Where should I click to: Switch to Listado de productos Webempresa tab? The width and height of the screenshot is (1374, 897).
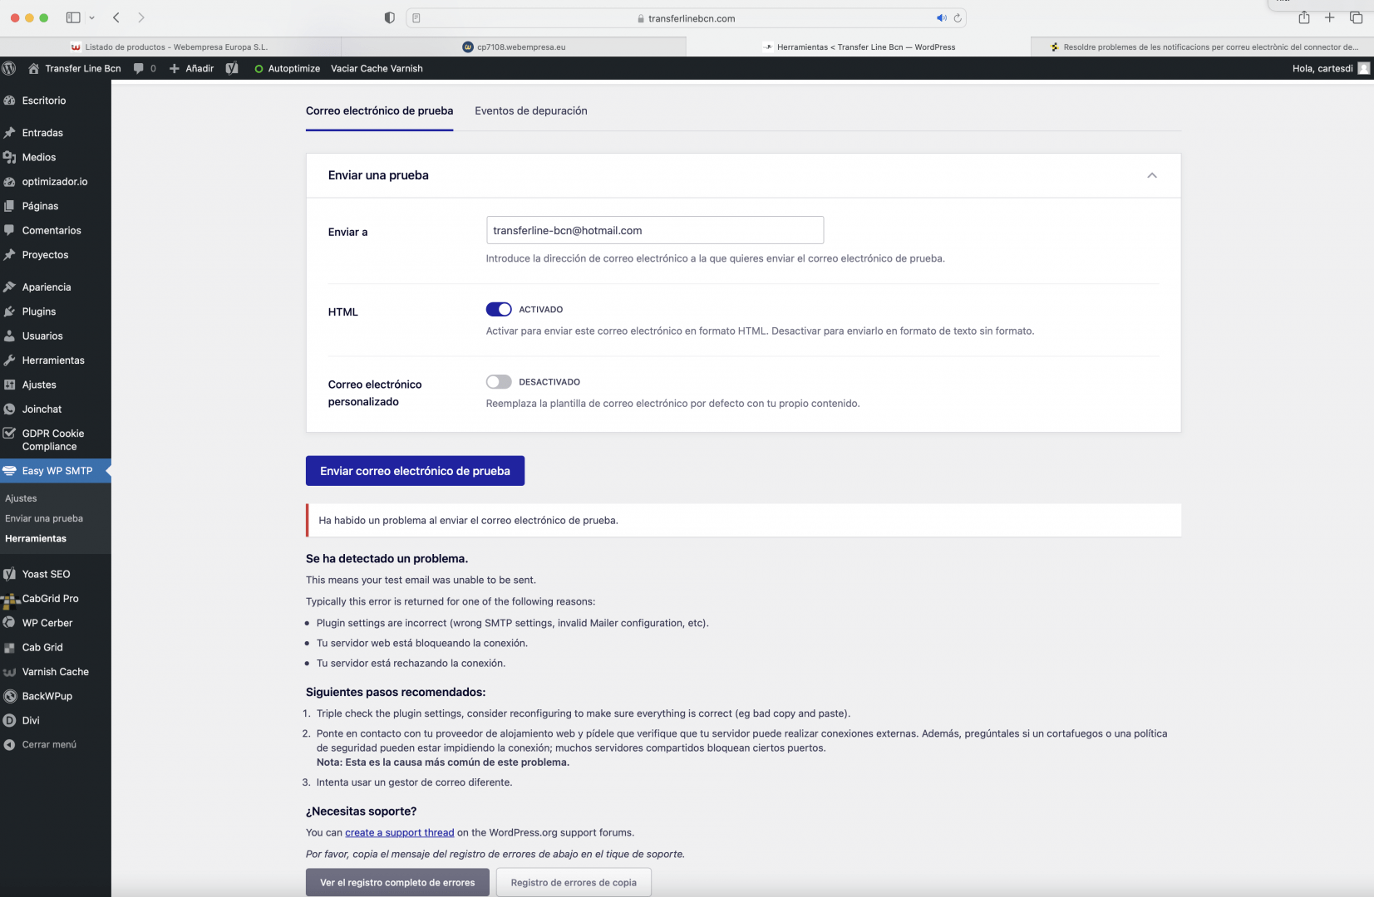[170, 47]
